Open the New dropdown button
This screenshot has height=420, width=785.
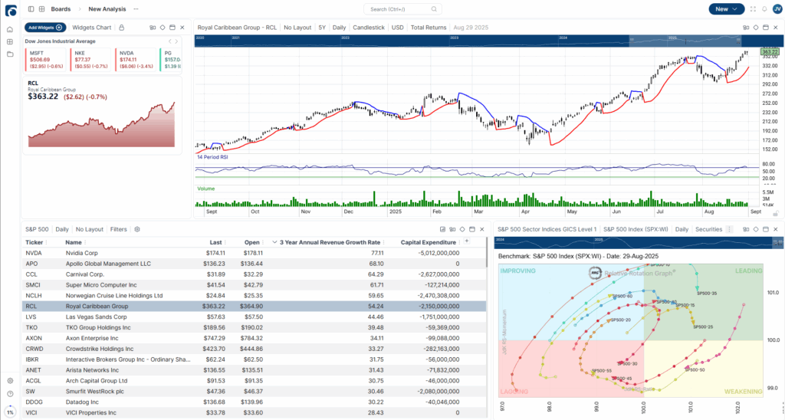coord(725,9)
